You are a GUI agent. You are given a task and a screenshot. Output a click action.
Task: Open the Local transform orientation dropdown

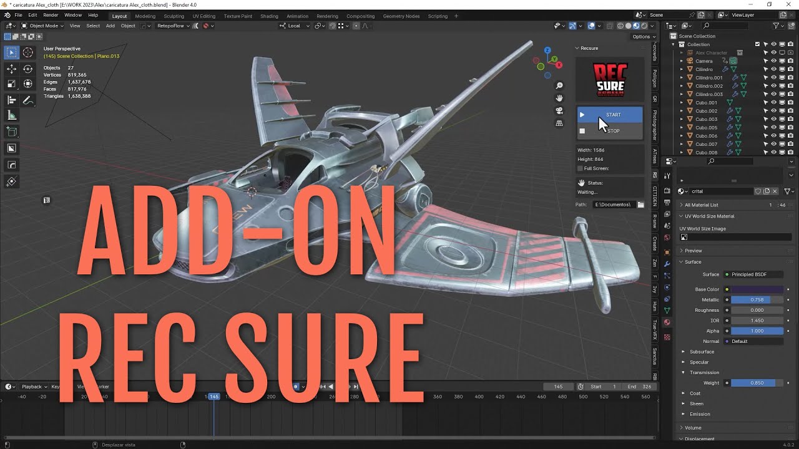click(x=293, y=26)
